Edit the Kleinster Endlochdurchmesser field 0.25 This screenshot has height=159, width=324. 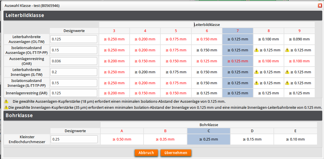click(x=74, y=139)
